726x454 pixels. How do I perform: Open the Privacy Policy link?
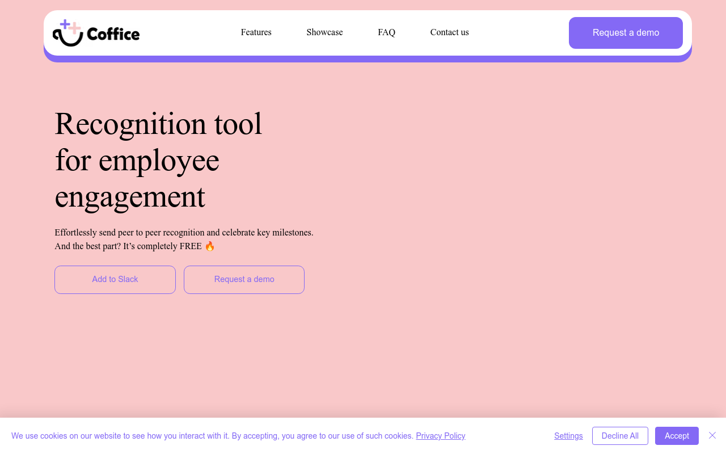click(440, 436)
